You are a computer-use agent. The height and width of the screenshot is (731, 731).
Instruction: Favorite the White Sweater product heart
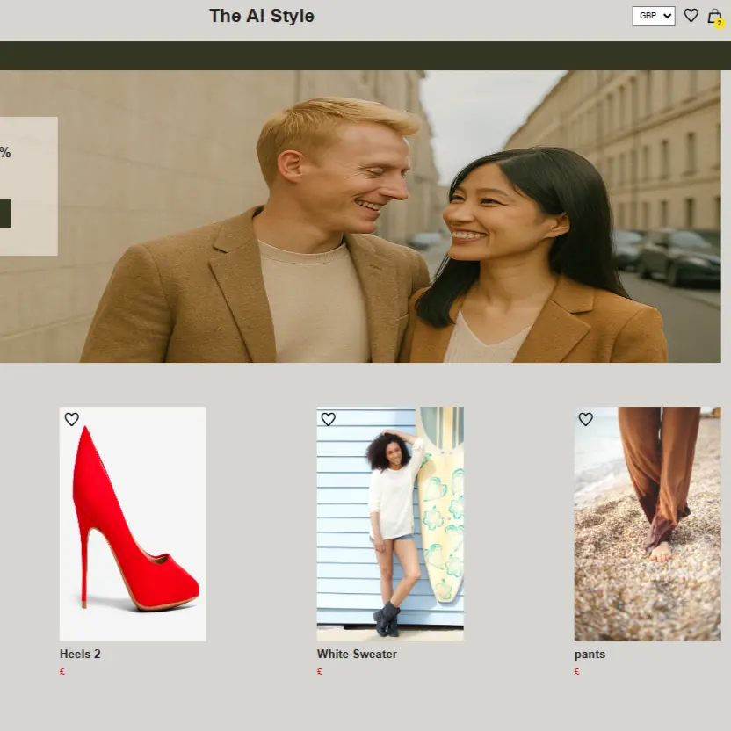click(x=329, y=419)
